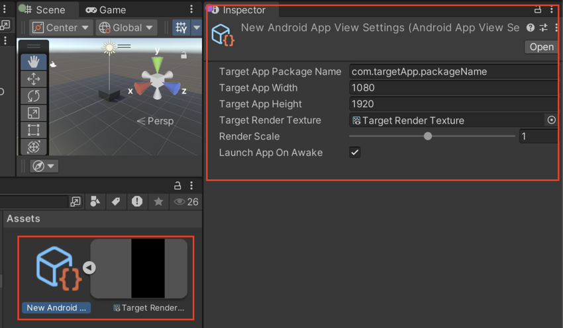Click the 'Target Render...' asset label
The width and height of the screenshot is (563, 328).
[149, 308]
